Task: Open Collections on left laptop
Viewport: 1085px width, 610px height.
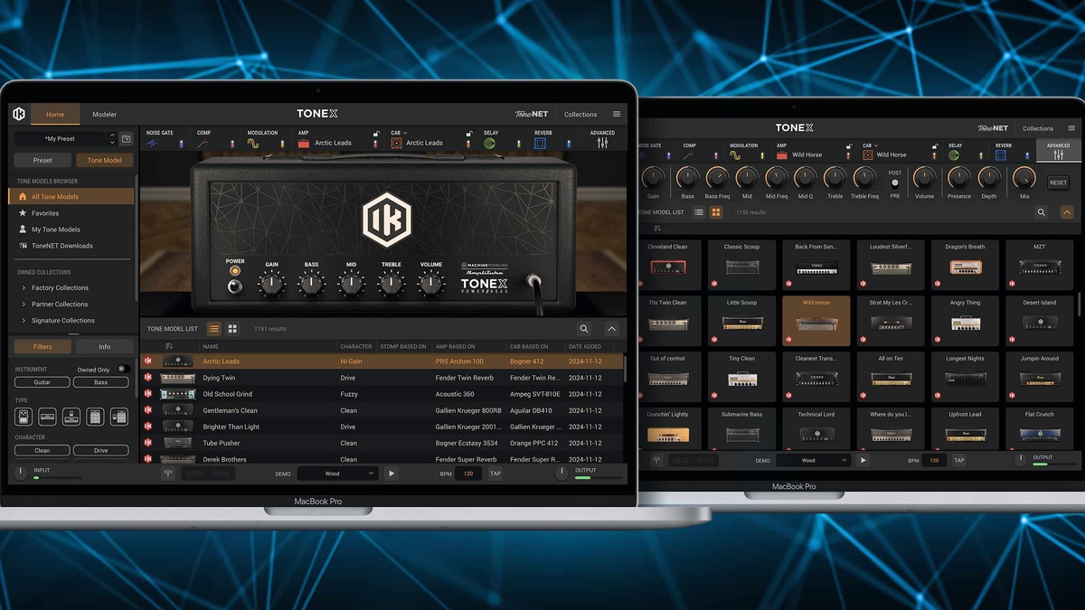Action: (x=580, y=115)
